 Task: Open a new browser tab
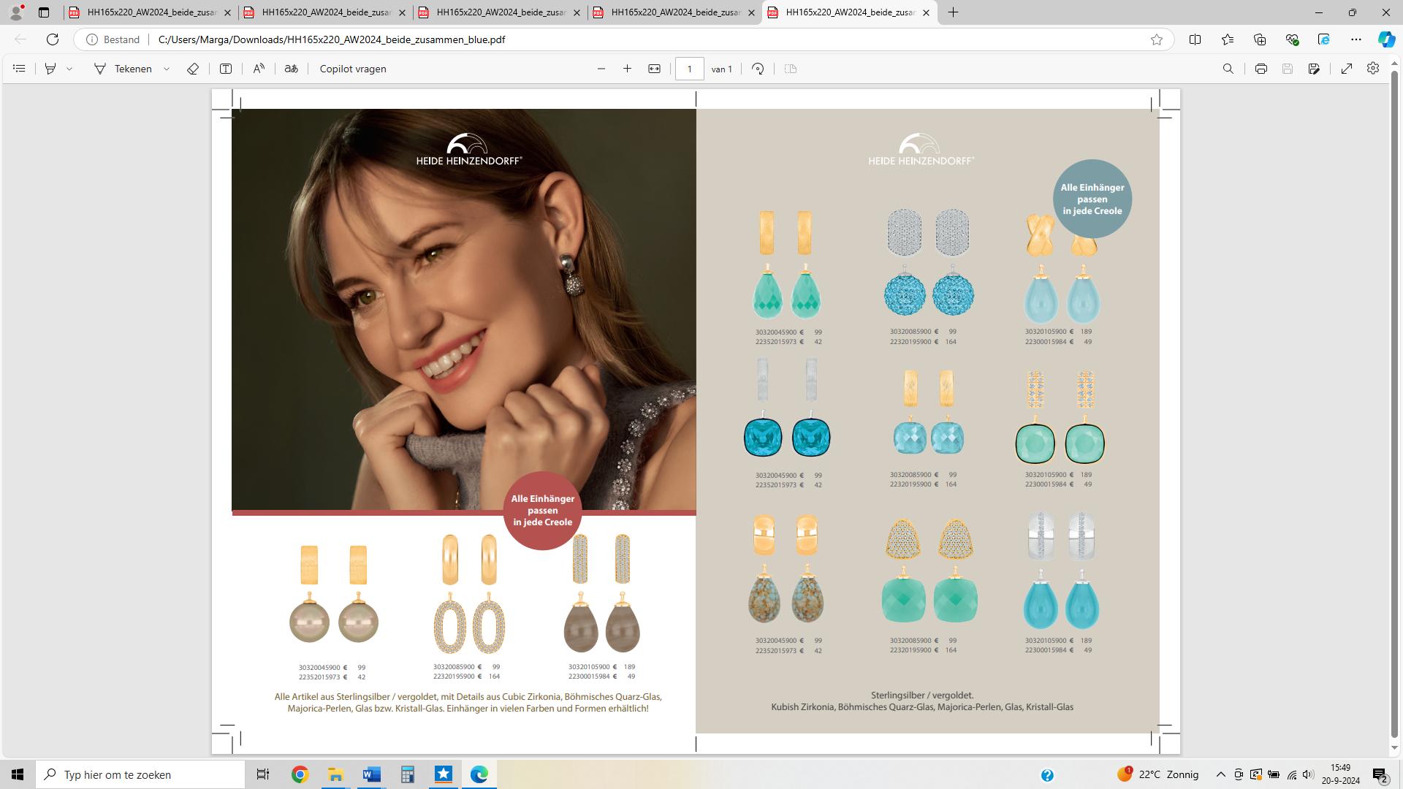(x=953, y=12)
